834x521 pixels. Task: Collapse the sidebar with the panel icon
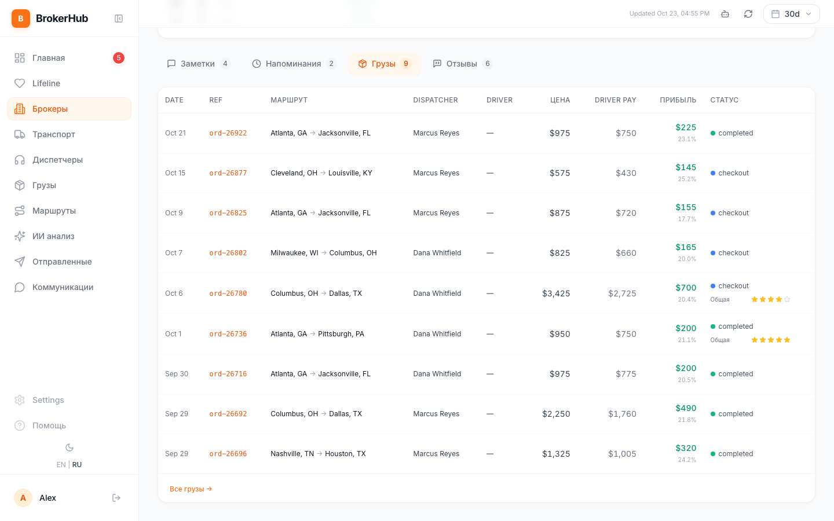coord(119,19)
